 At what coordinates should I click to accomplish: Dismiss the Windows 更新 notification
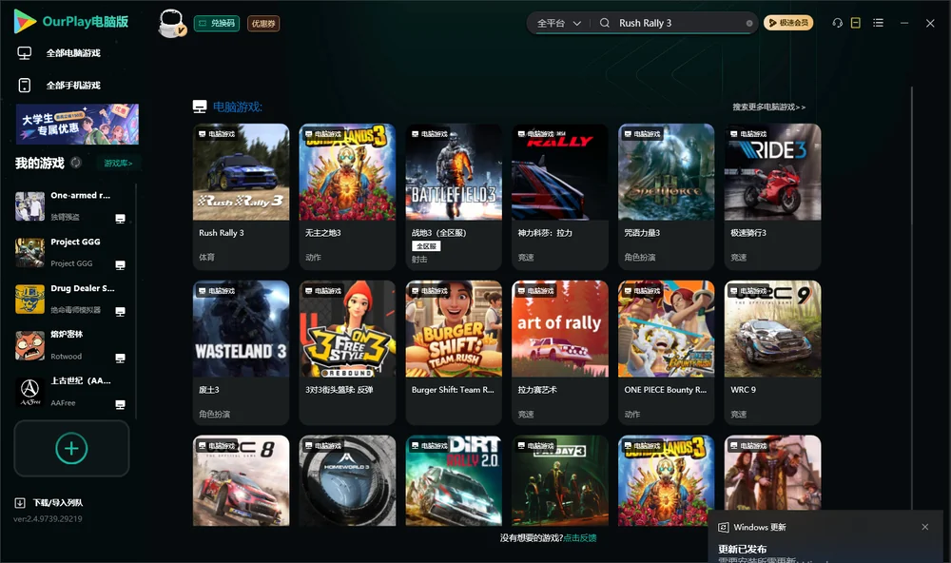pyautogui.click(x=925, y=527)
